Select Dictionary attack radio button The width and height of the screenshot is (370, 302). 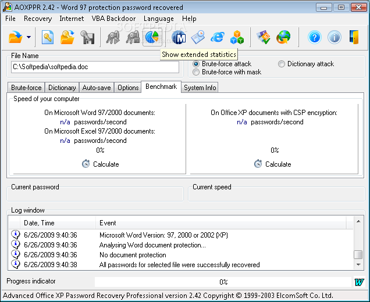click(x=281, y=64)
